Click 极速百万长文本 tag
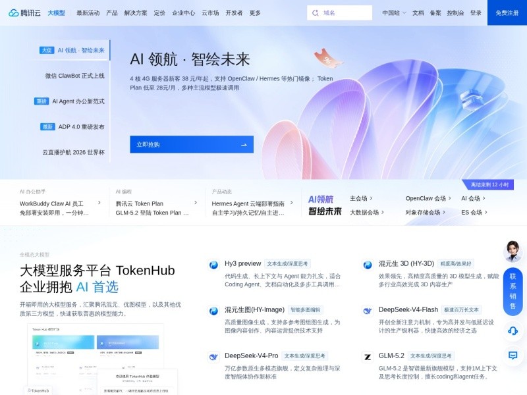The width and height of the screenshot is (527, 395). click(461, 310)
